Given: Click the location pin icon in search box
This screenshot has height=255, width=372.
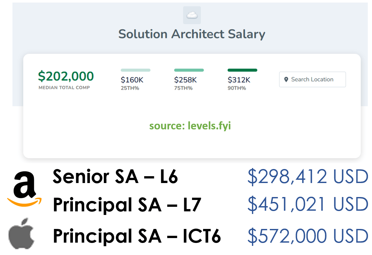Looking at the screenshot, I should click(286, 79).
